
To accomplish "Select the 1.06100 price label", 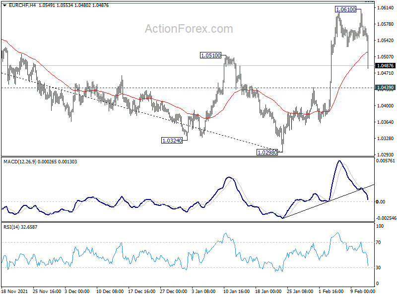I will [x=345, y=9].
